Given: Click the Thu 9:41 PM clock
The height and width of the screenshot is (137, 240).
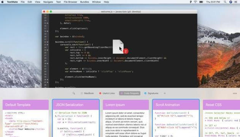Looking at the screenshot, I should 213,2.
